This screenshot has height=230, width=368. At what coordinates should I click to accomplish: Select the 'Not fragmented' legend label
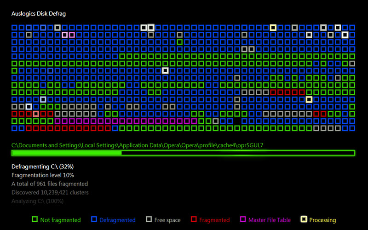pos(60,220)
